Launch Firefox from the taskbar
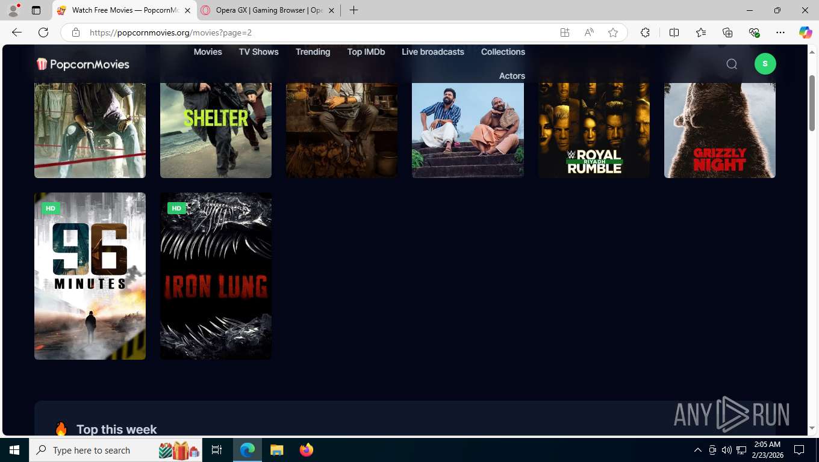 pos(307,450)
